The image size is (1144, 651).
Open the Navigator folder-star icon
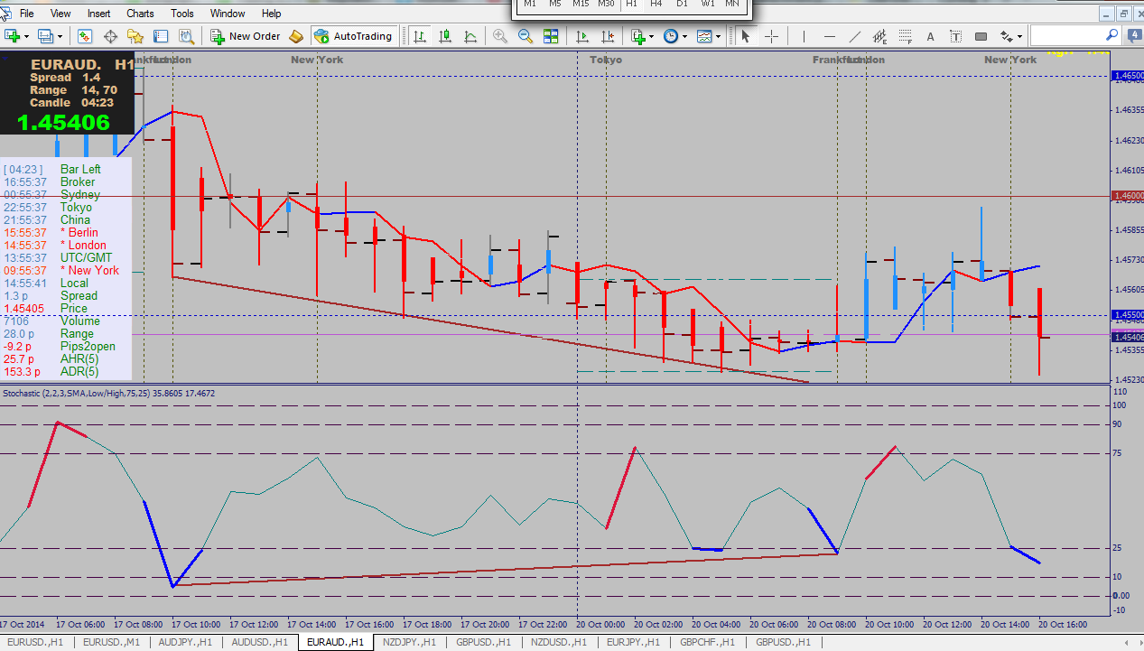tap(136, 36)
